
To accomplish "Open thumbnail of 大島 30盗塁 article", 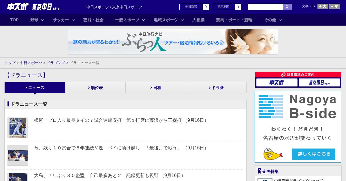I will (18, 177).
